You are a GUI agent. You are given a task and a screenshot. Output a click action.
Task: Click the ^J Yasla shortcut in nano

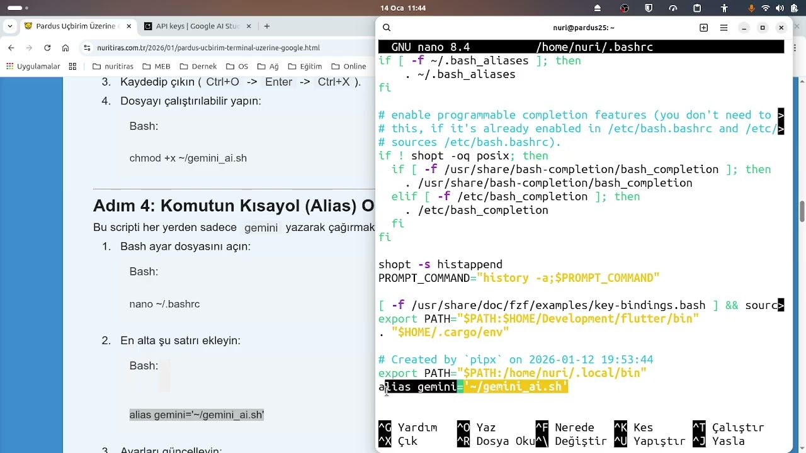[x=718, y=442]
